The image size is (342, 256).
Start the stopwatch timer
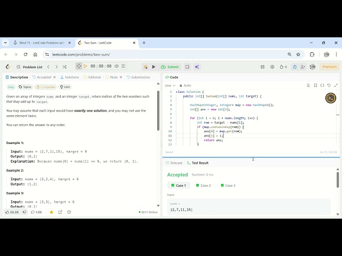point(85,66)
